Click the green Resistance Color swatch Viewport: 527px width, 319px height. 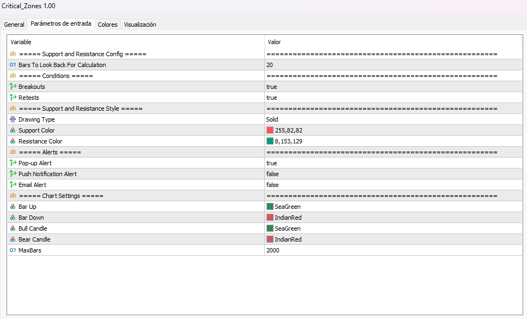tap(270, 141)
